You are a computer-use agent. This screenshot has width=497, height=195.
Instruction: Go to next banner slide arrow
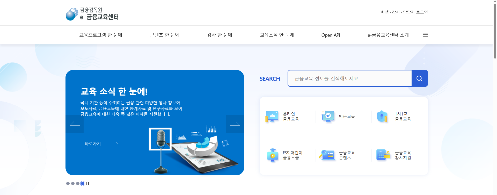(x=235, y=124)
